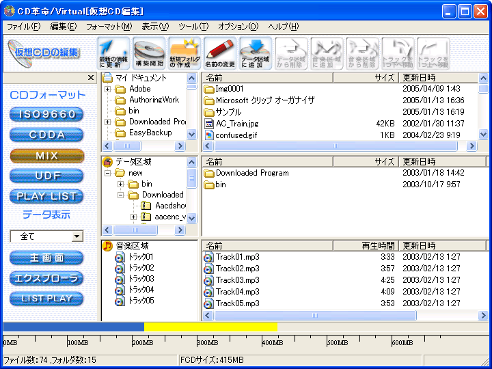Screen dimensions: 492x369
Task: Expand the Downloaded Pro folder in マイ ドキュメント
Action: pos(108,122)
